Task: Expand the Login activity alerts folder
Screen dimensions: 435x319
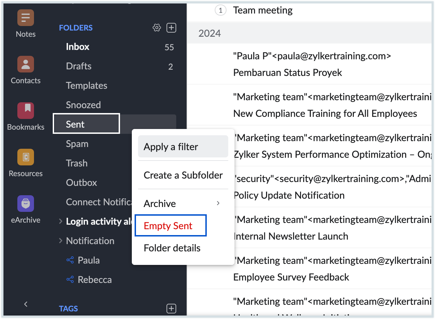Action: pyautogui.click(x=61, y=221)
